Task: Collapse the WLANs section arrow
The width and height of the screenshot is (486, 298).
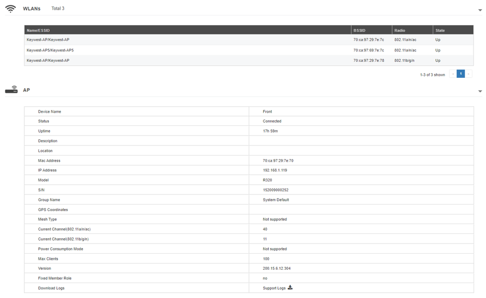Action: [480, 10]
